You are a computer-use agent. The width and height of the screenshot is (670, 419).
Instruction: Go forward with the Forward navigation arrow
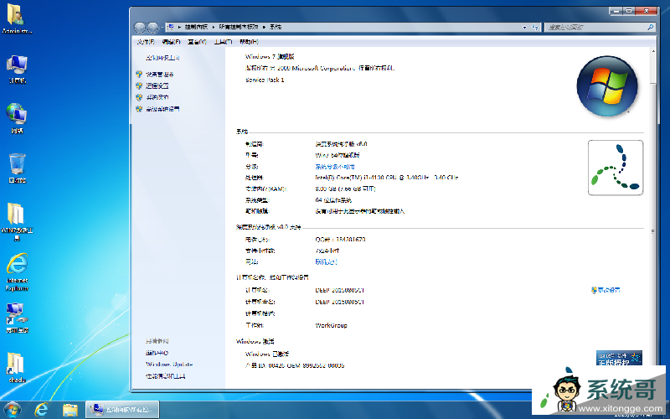(x=153, y=28)
